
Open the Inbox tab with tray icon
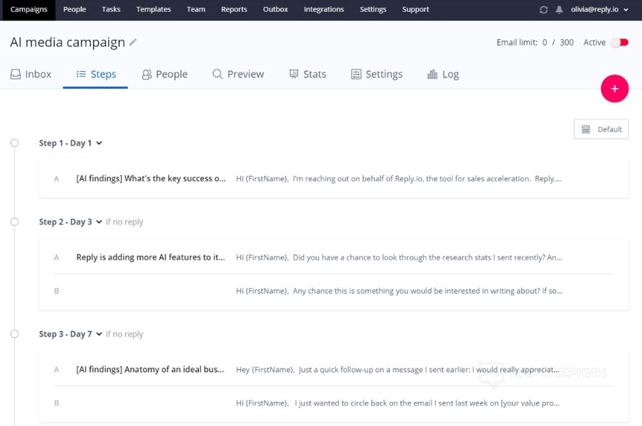pyautogui.click(x=31, y=74)
